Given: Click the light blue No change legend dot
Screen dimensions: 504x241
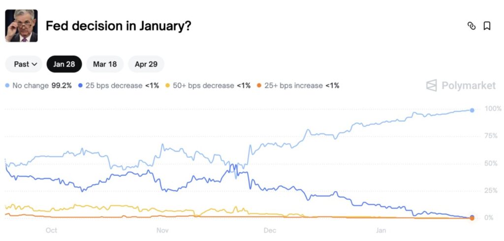Looking at the screenshot, I should click(7, 86).
